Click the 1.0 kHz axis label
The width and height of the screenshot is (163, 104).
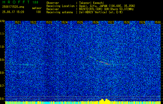tap(2, 47)
